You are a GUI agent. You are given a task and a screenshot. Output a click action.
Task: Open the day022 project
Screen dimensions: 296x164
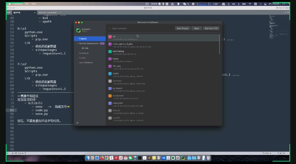tap(163, 119)
